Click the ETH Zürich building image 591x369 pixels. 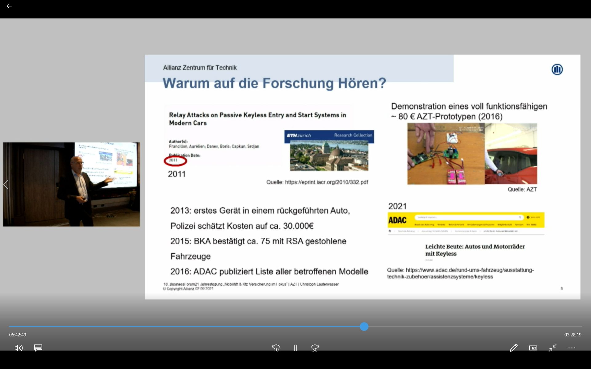pos(329,155)
